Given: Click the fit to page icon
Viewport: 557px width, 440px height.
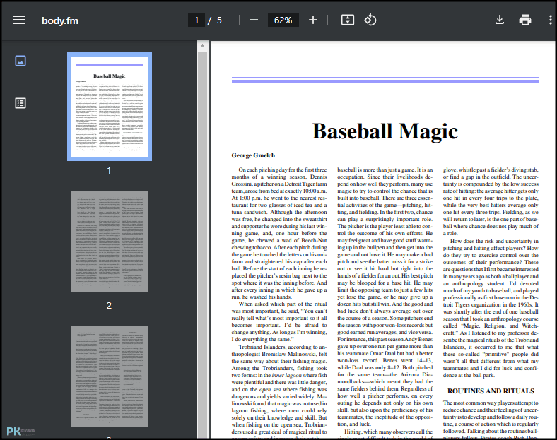Looking at the screenshot, I should 347,20.
